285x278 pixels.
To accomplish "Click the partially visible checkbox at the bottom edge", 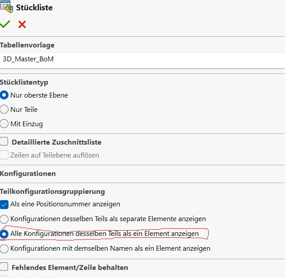I will click(4, 277).
